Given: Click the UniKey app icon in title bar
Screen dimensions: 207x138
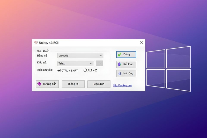Looking at the screenshot, I should coord(36,42).
